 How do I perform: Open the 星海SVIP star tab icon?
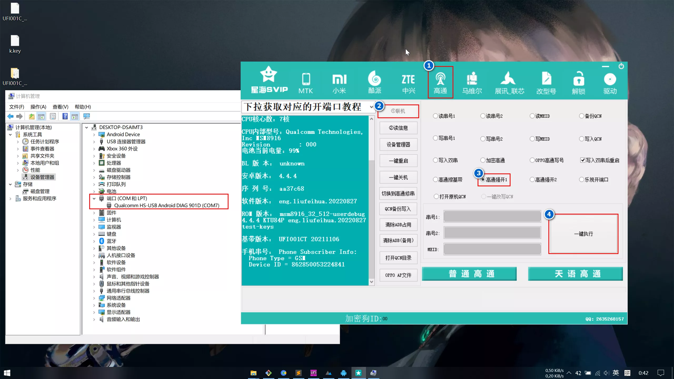tap(269, 80)
